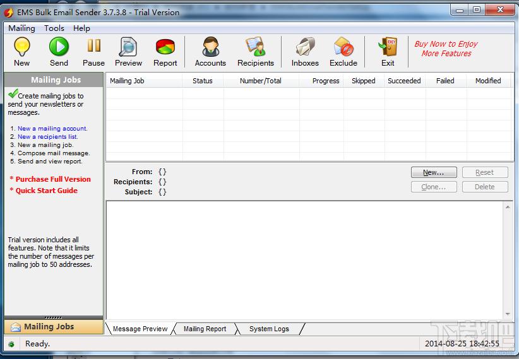519x359 pixels.
Task: Click the Pause toolbar icon
Action: (x=93, y=46)
